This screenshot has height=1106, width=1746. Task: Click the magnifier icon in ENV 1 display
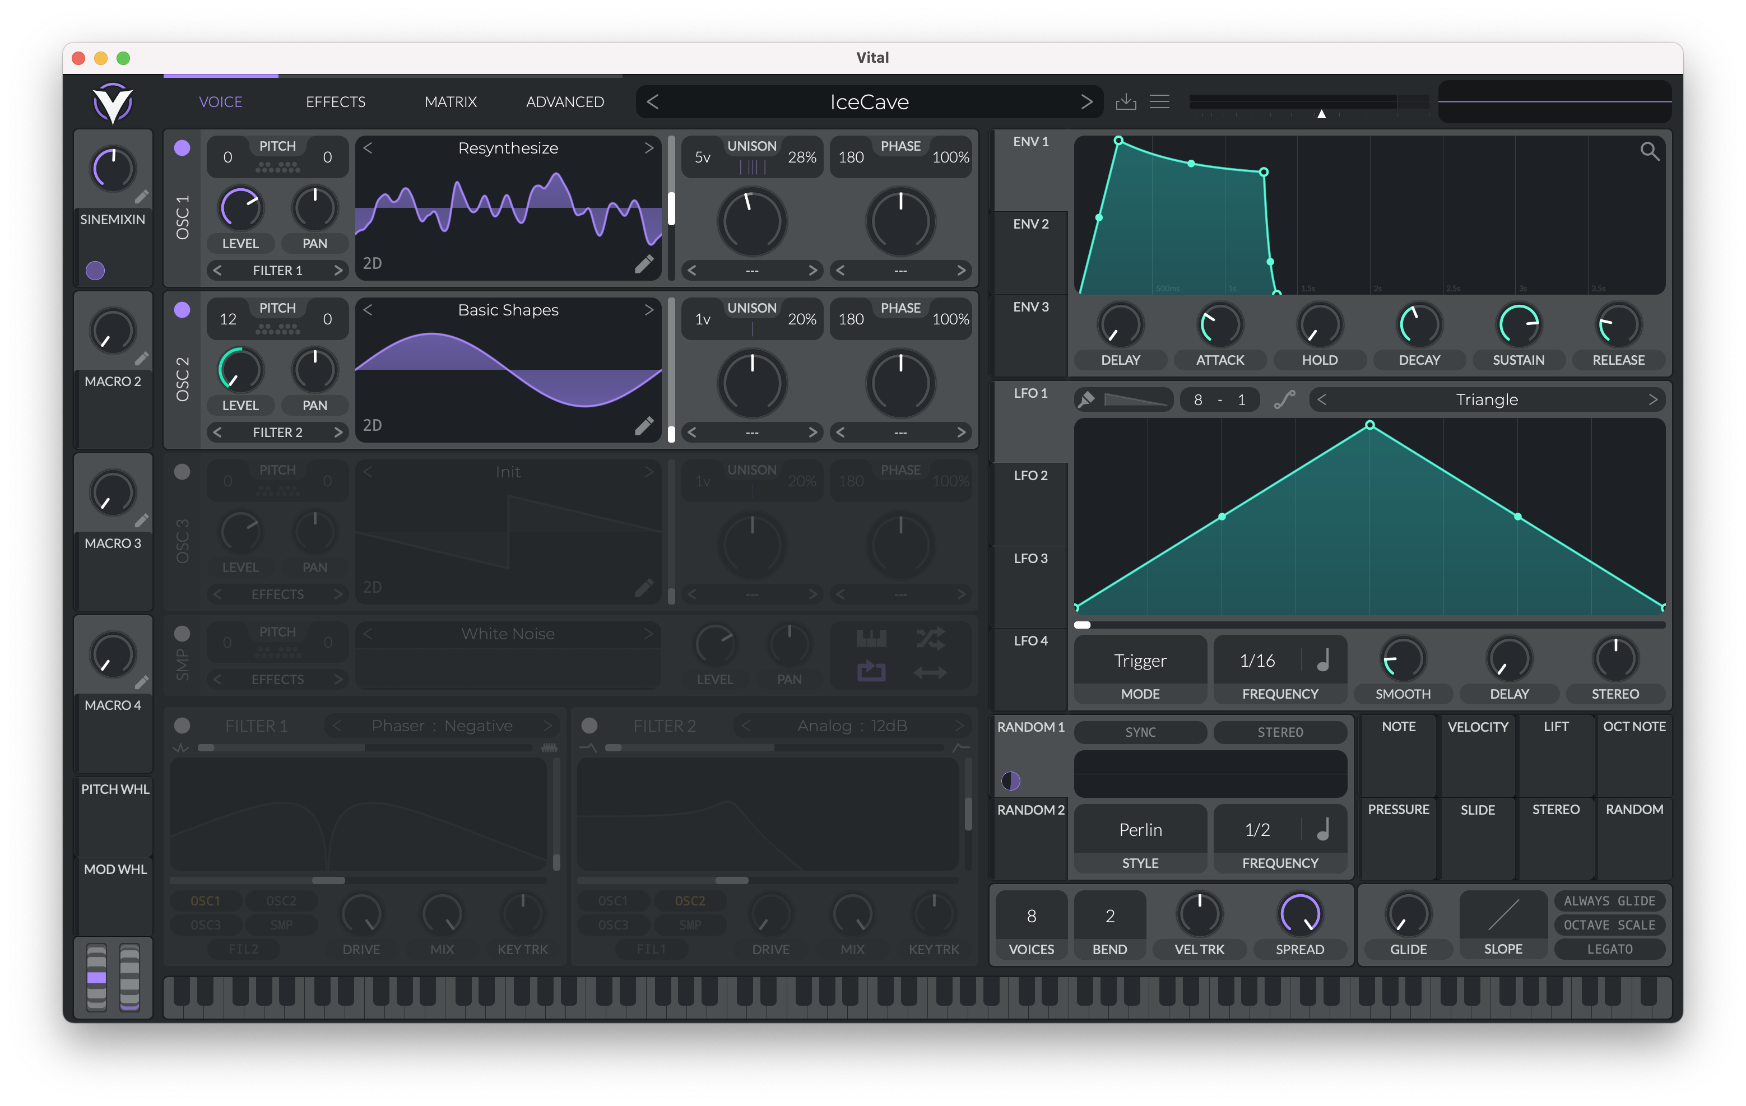click(1649, 151)
